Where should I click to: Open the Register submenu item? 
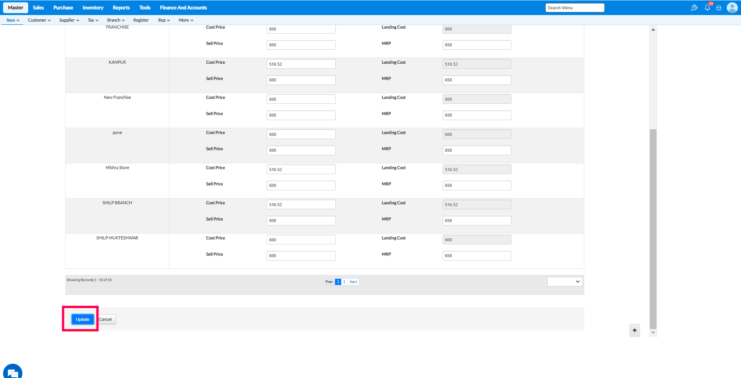pos(141,20)
